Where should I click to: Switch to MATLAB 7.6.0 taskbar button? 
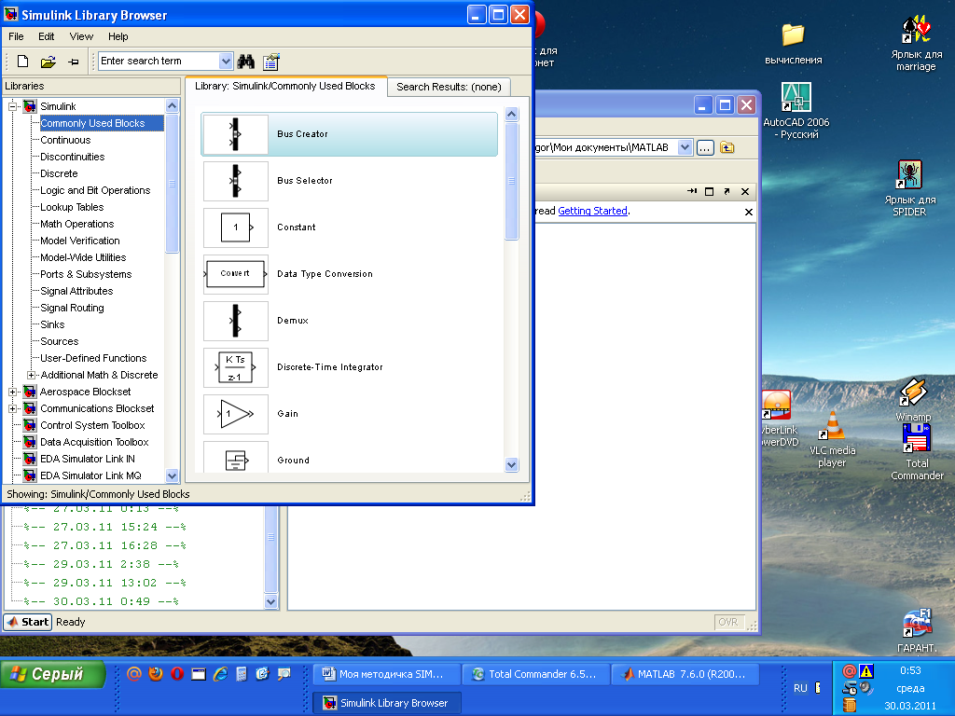[685, 674]
